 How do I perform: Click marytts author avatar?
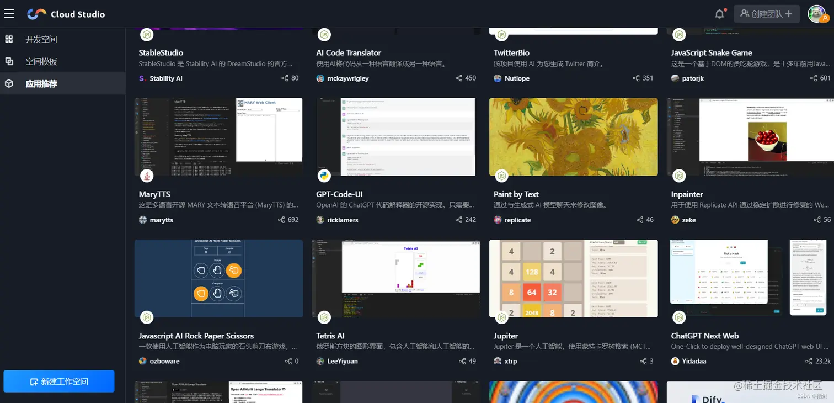click(x=143, y=220)
